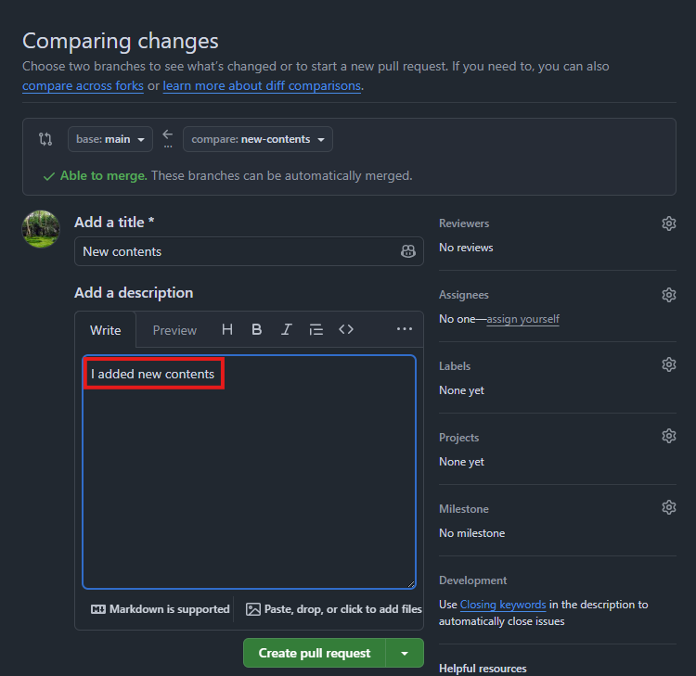Click the Milestone heading
This screenshot has width=696, height=676.
tap(464, 509)
